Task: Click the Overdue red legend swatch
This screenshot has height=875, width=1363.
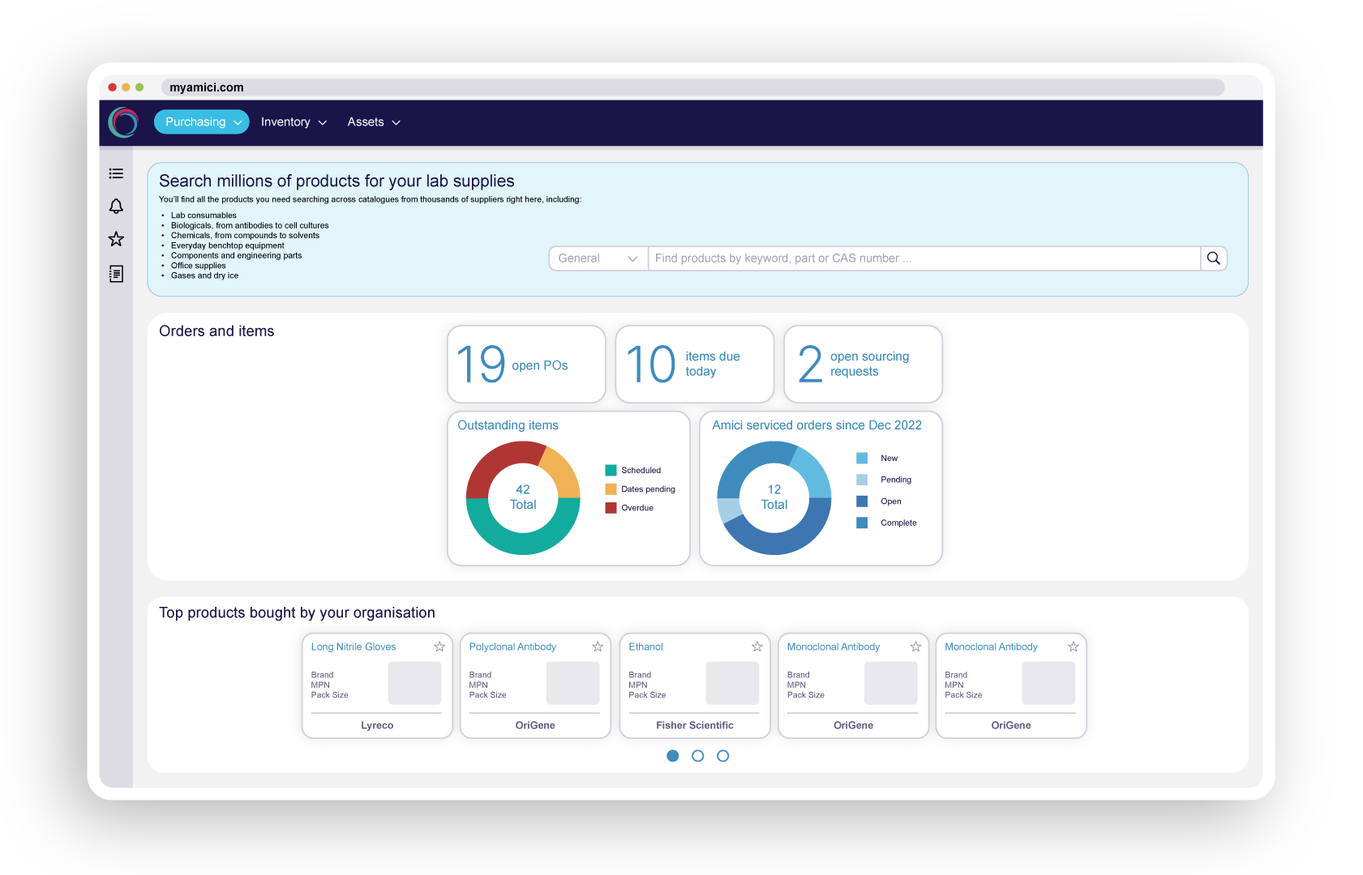Action: point(611,508)
